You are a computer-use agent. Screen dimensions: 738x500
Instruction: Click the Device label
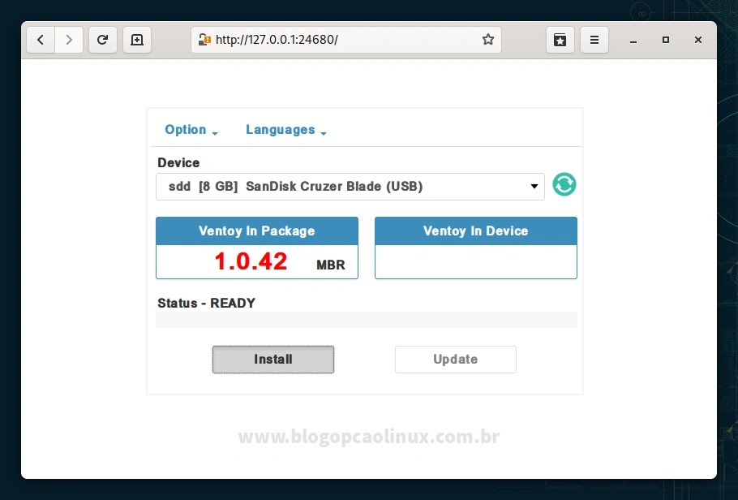click(178, 162)
